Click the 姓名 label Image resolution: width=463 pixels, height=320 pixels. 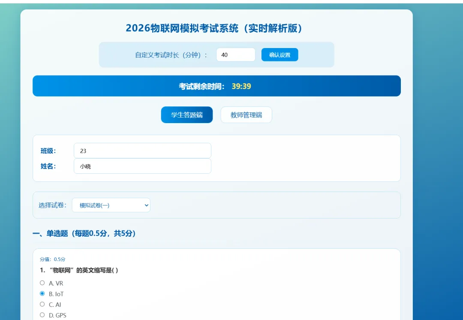click(x=48, y=166)
